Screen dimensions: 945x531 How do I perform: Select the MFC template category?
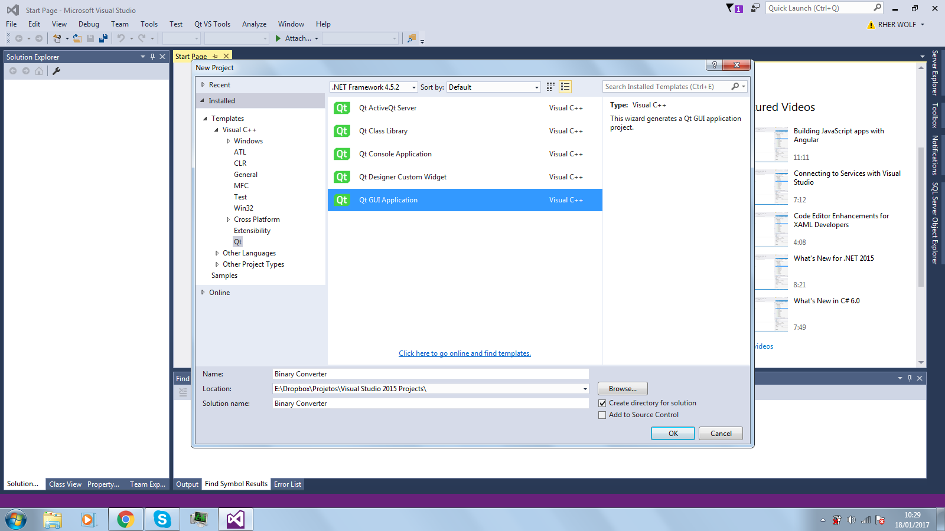pos(241,186)
